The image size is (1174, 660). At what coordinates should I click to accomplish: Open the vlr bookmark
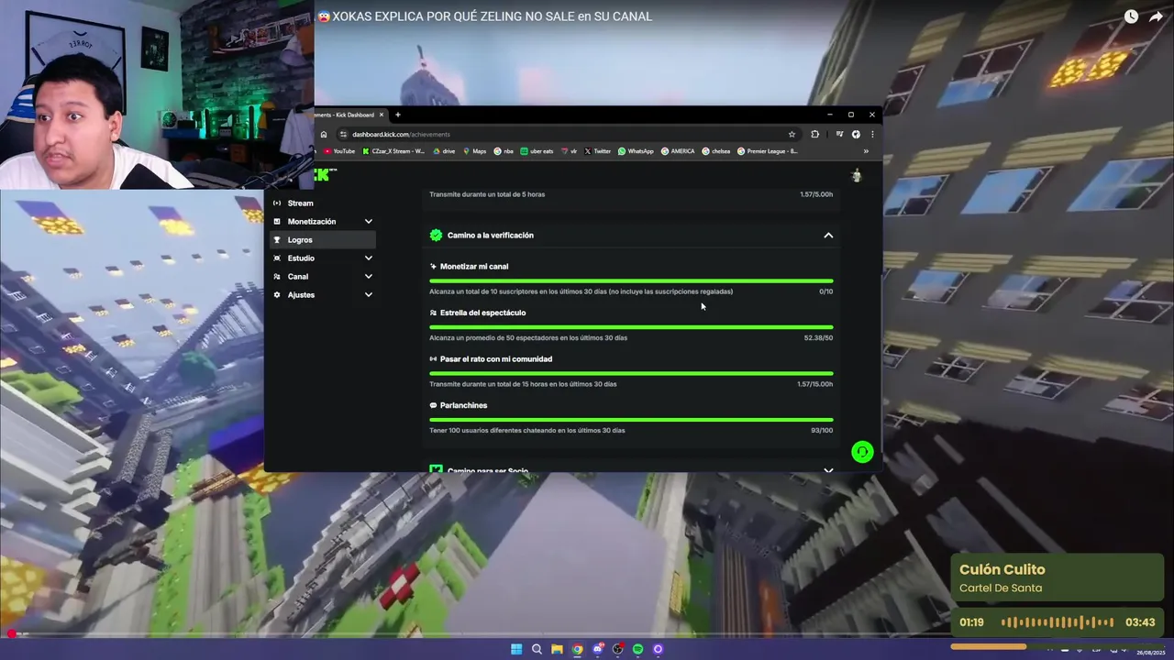click(570, 151)
